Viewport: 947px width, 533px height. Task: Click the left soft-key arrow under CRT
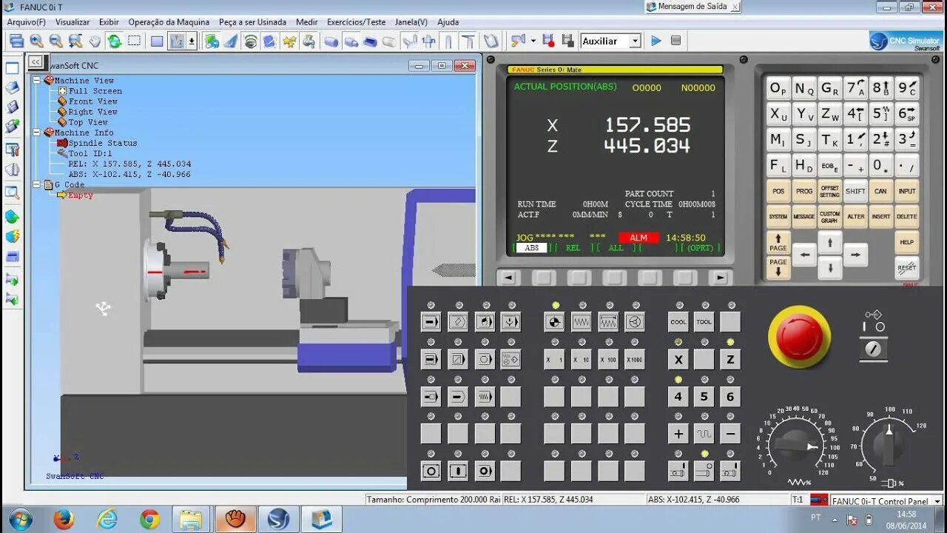508,278
